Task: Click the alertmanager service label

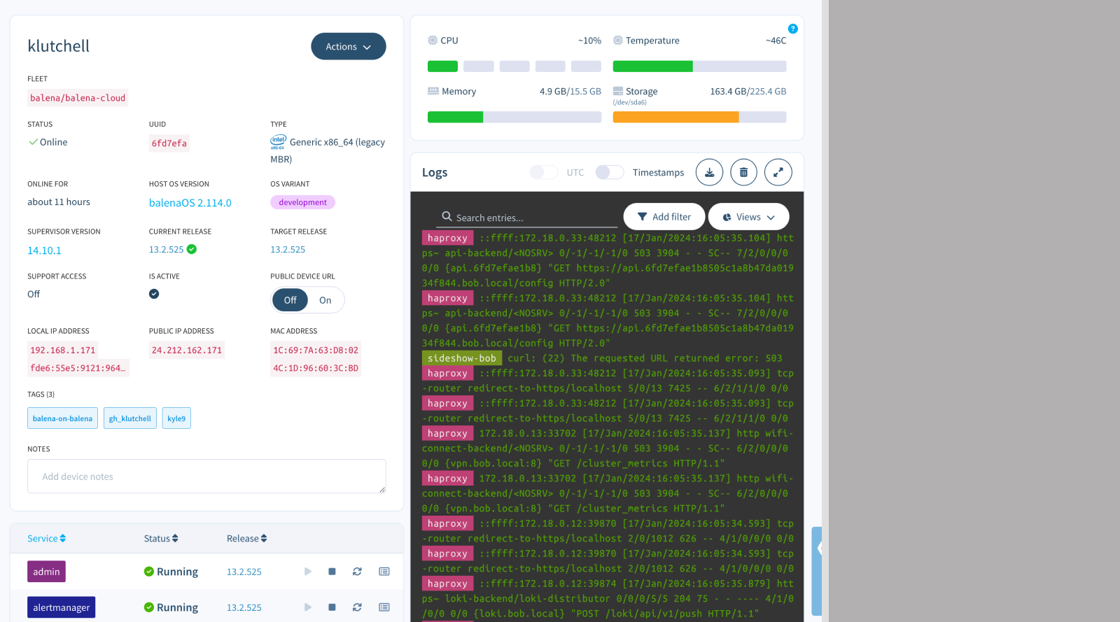Action: pos(61,607)
